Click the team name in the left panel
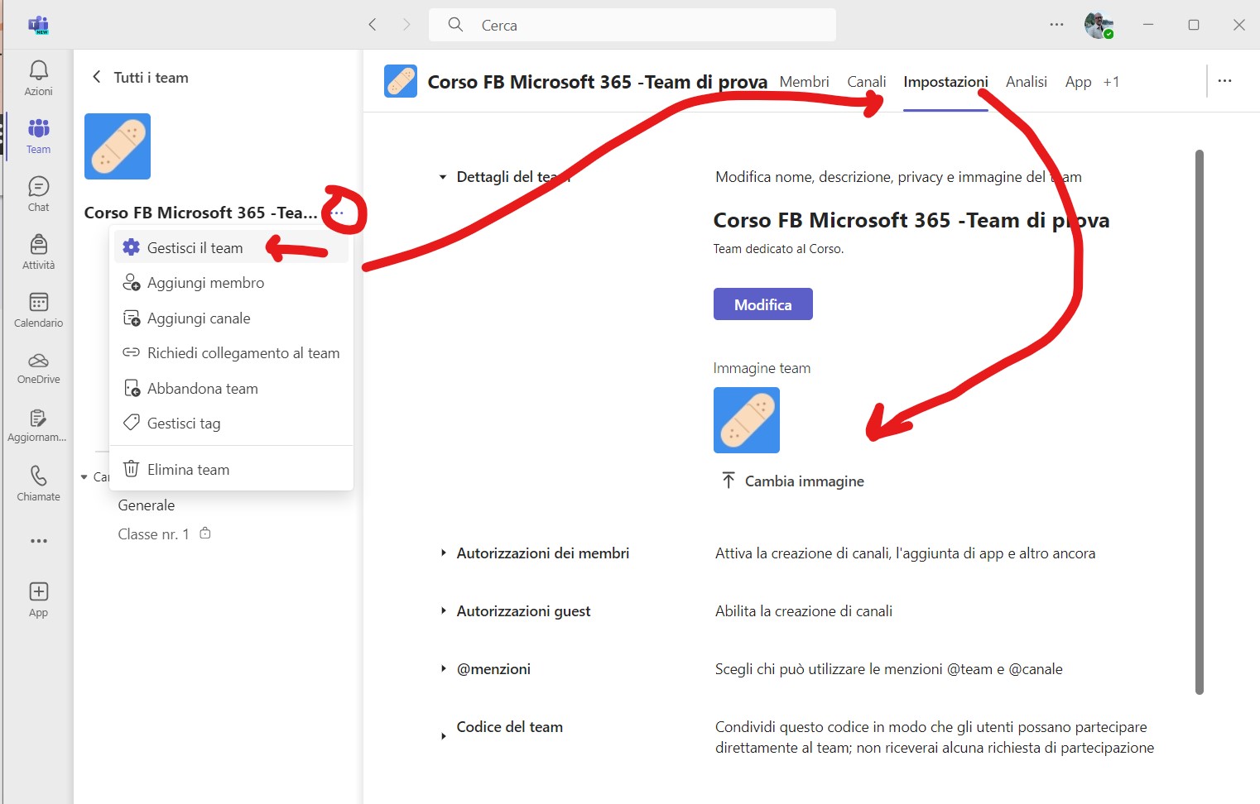Image resolution: width=1260 pixels, height=804 pixels. point(200,213)
